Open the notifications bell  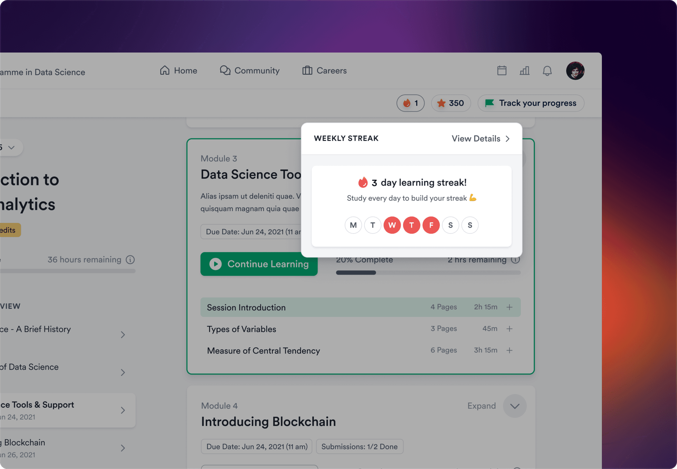(x=547, y=71)
